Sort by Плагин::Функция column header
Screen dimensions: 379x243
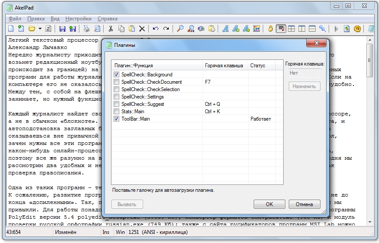tap(157, 65)
